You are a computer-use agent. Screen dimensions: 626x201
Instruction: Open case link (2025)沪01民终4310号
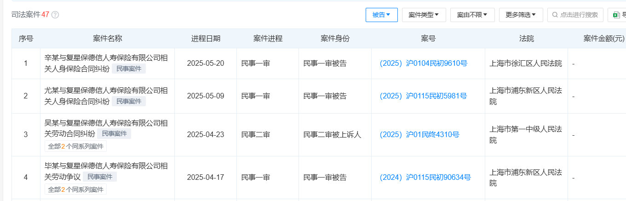click(x=419, y=135)
